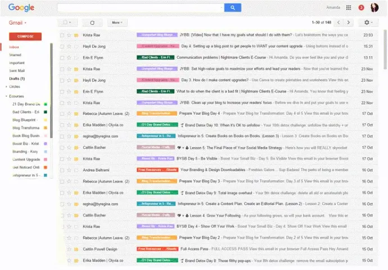Click purple swatch beside Boost Biz label
Image resolution: width=388 pixels, height=270 pixels.
point(46,144)
